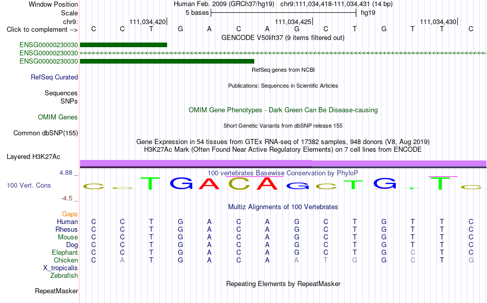The height and width of the screenshot is (303, 487).
Task: Open the RepeatMasker track label
Action: [56, 291]
